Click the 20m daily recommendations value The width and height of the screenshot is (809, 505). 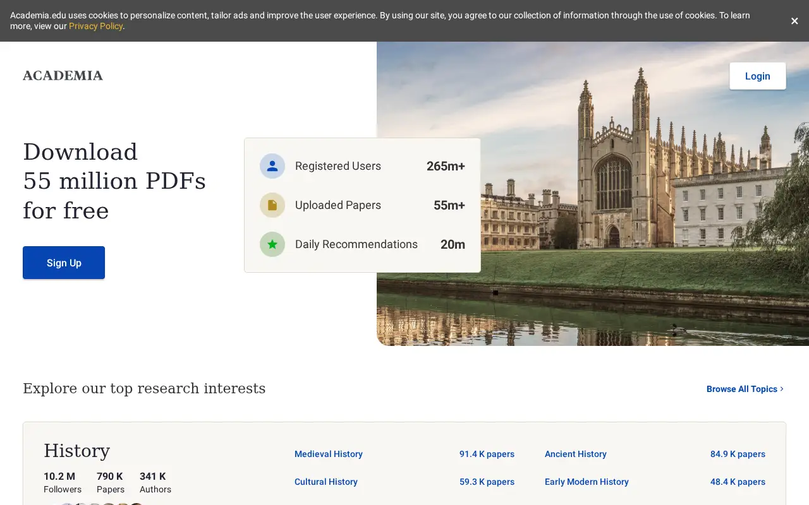(x=453, y=244)
